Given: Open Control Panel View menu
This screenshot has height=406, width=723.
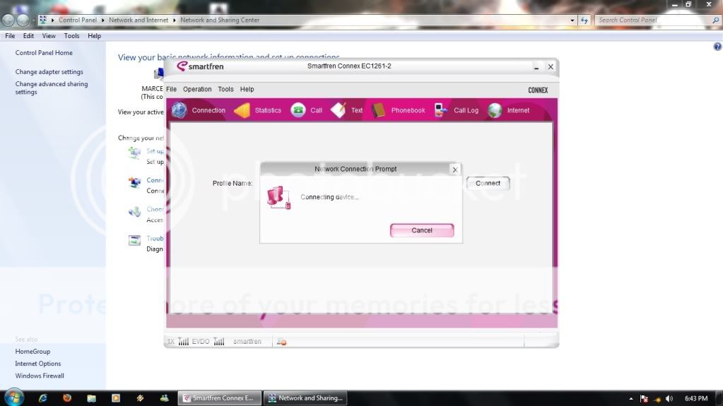Looking at the screenshot, I should [x=49, y=36].
